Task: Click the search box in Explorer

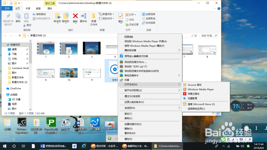Action: point(209,35)
